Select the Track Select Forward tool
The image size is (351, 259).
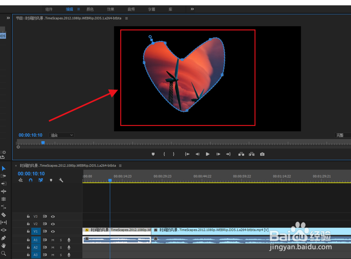(4, 176)
